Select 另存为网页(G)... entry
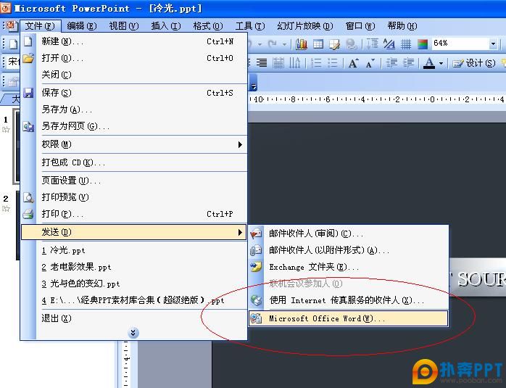This screenshot has width=506, height=388. (x=133, y=126)
